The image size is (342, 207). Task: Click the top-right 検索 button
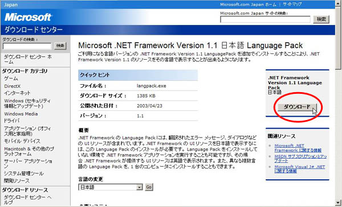[x=321, y=19]
